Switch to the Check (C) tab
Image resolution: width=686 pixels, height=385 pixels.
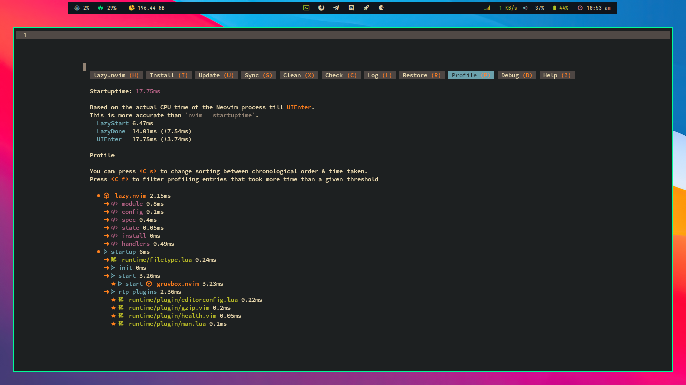341,75
